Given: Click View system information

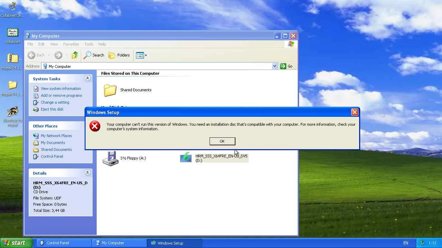Looking at the screenshot, I should [x=61, y=89].
